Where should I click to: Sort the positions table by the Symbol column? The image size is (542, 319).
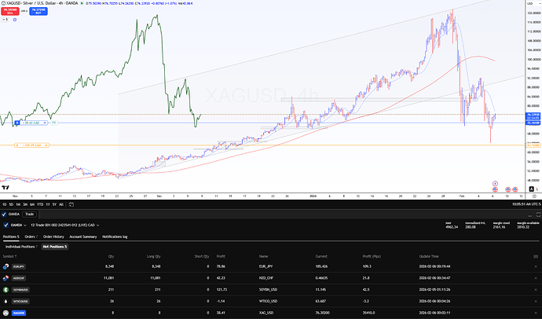[9, 256]
